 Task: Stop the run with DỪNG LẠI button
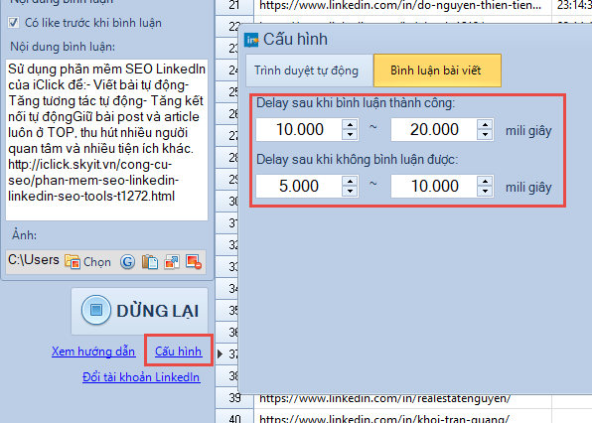(139, 311)
